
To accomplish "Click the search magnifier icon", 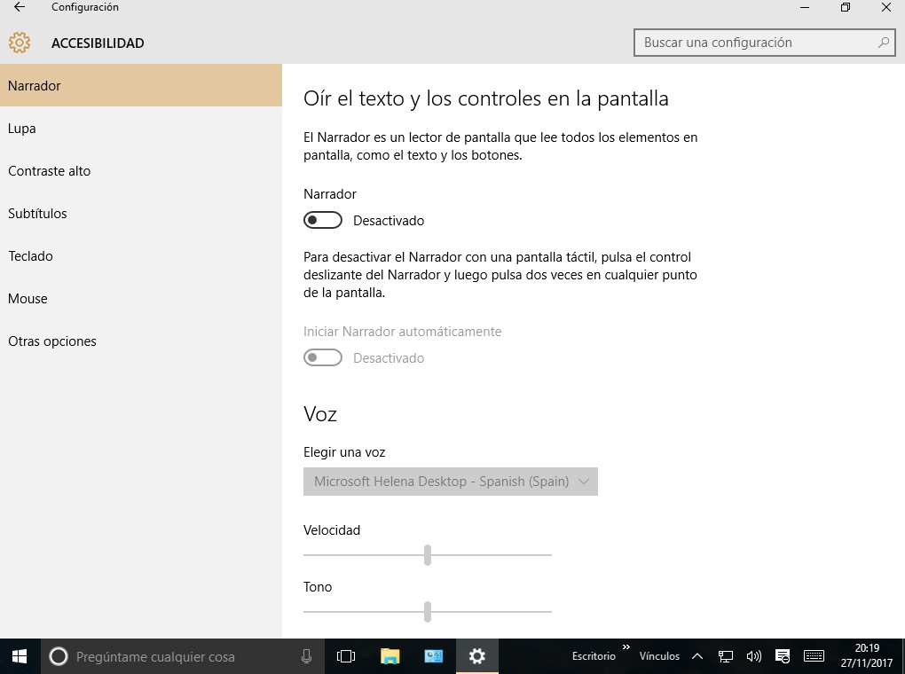I will [883, 43].
